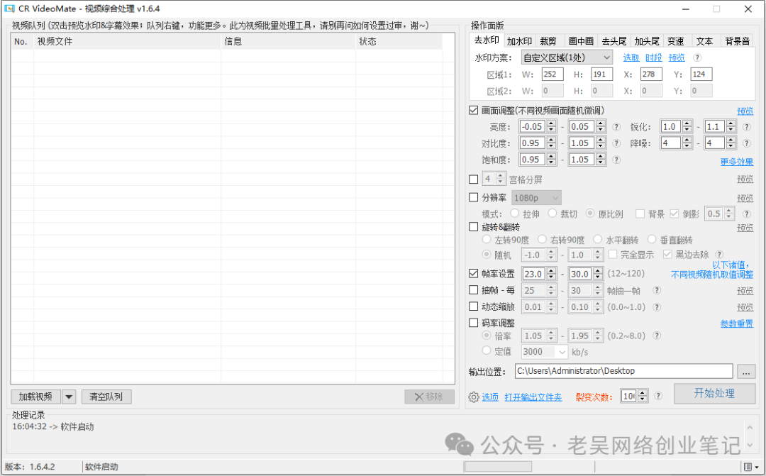Click the help icon next to 裂变次数

tap(658, 396)
